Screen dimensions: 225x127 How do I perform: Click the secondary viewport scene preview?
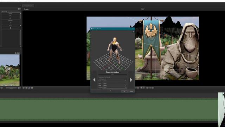(9, 70)
